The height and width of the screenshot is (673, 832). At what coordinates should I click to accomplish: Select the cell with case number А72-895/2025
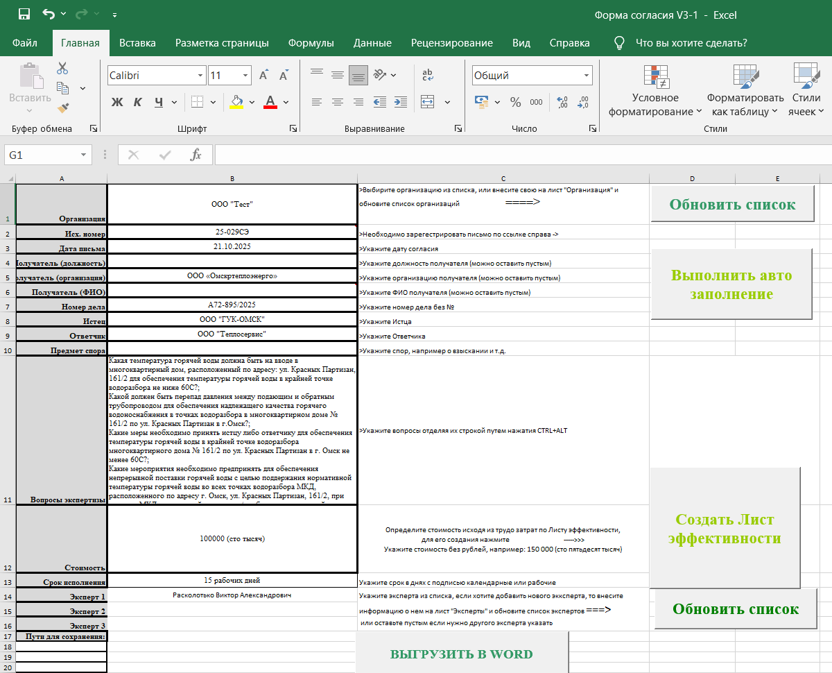tap(232, 305)
